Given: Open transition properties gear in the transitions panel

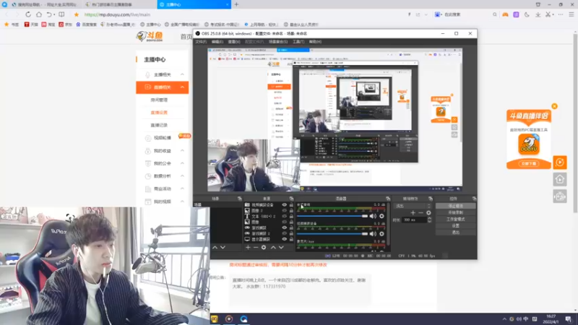Looking at the screenshot, I should (x=428, y=212).
